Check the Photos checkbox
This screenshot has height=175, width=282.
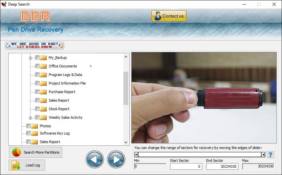click(x=28, y=126)
